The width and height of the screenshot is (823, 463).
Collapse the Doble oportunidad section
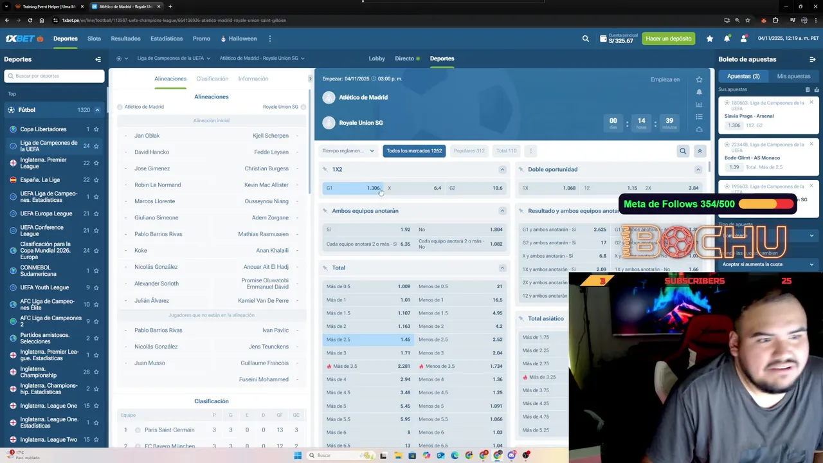(x=698, y=170)
